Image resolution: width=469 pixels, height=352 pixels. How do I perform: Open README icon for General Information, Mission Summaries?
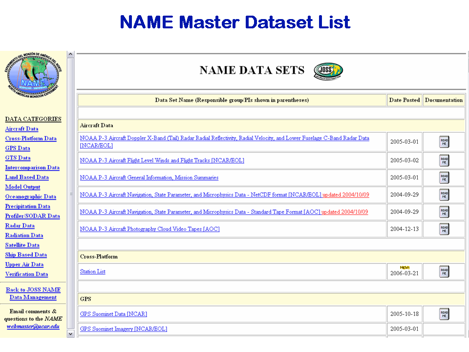tap(444, 177)
